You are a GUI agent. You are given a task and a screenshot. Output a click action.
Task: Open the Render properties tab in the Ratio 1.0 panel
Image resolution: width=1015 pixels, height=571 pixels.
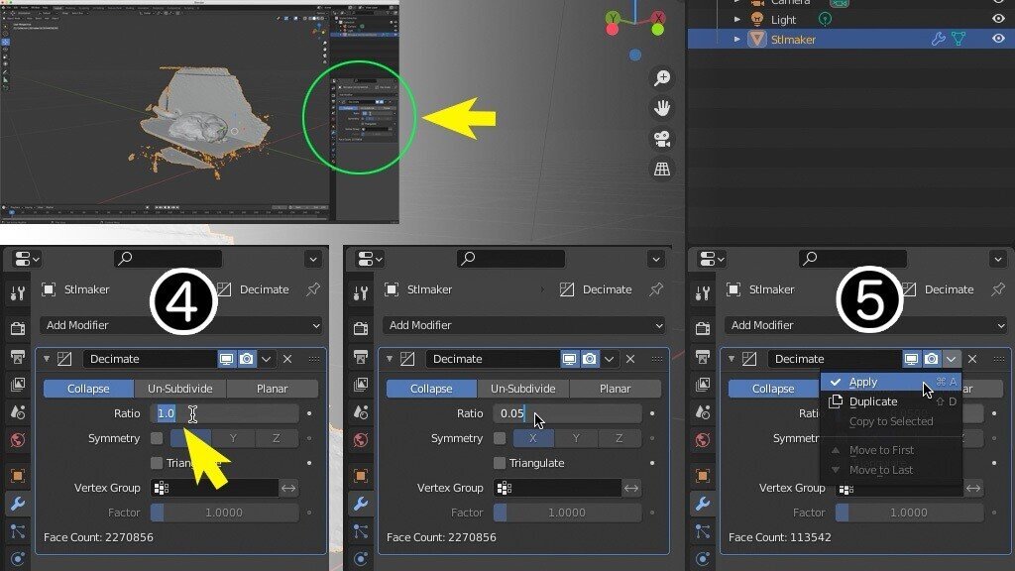[x=18, y=328]
